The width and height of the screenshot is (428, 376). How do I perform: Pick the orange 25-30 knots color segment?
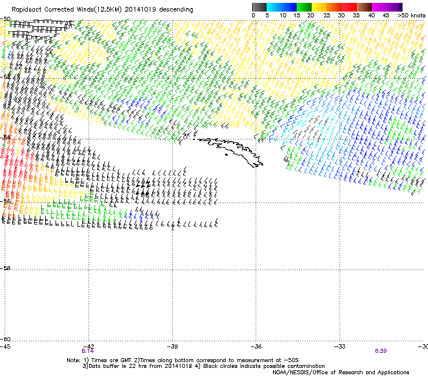(334, 7)
